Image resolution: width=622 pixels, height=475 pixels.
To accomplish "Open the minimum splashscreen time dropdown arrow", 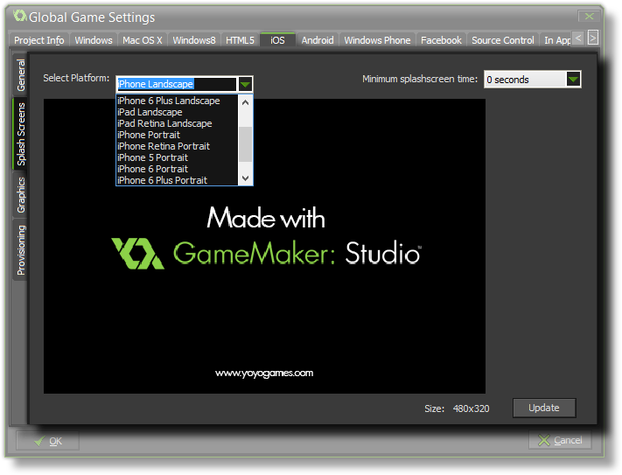I will coord(573,79).
